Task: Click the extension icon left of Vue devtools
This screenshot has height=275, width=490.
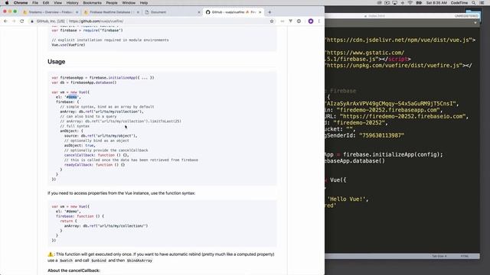Action: click(283, 21)
